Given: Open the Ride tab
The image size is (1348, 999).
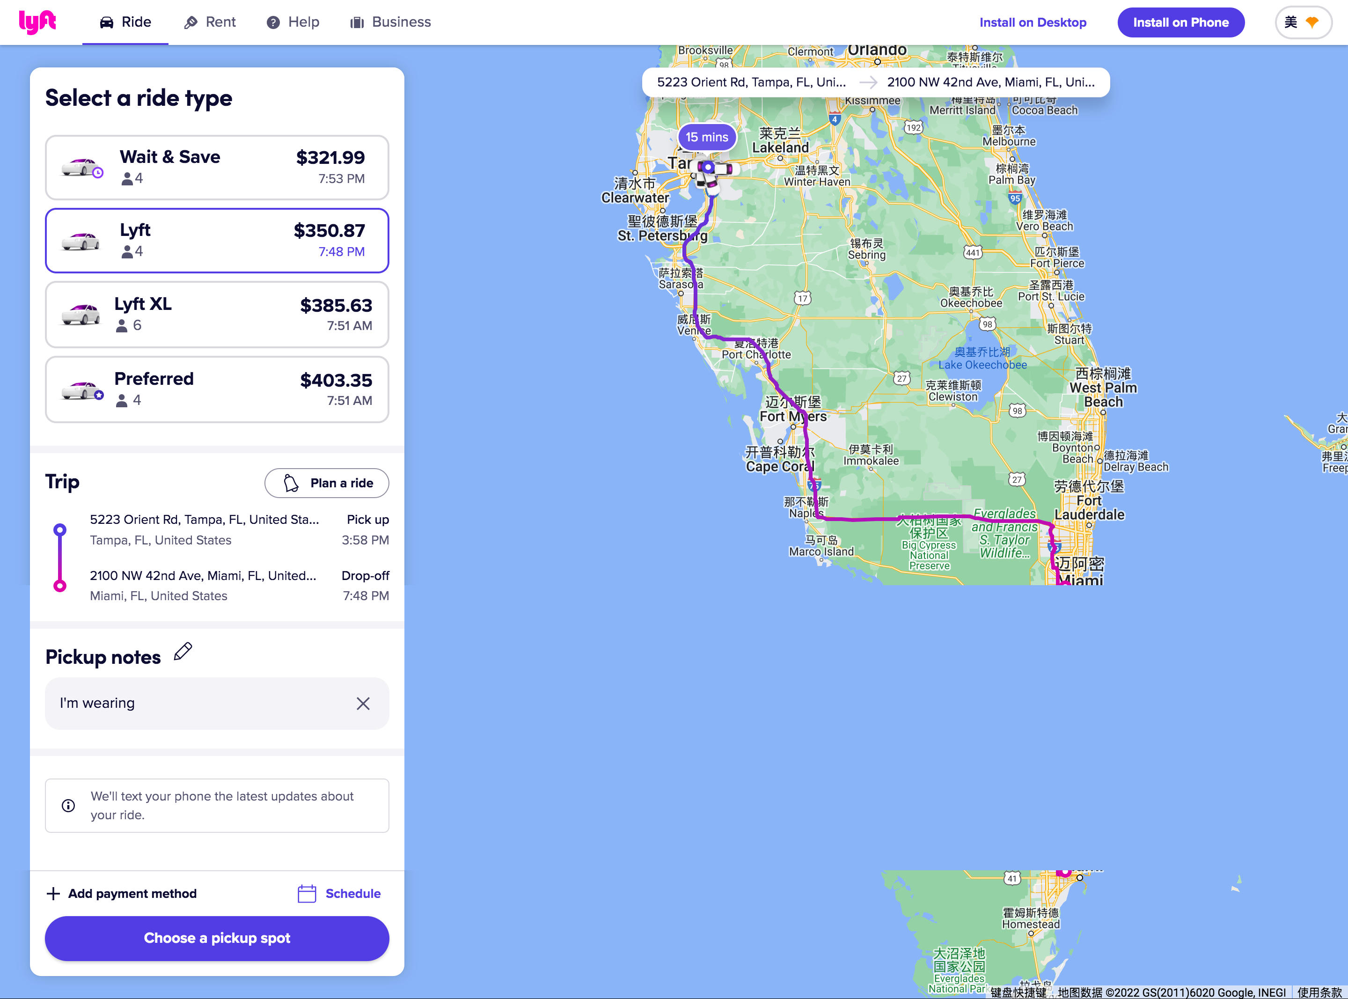Looking at the screenshot, I should pos(125,22).
